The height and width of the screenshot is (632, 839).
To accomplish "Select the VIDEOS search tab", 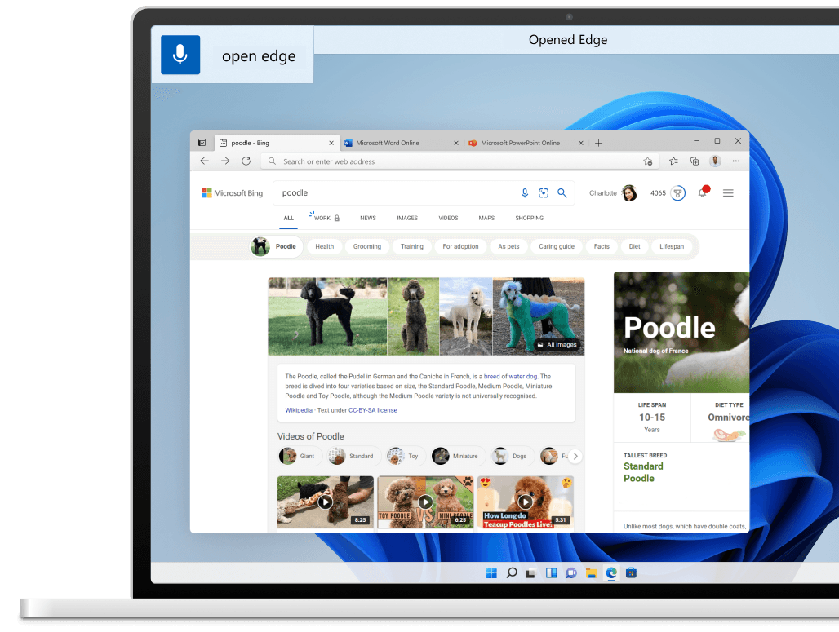I will coord(448,219).
